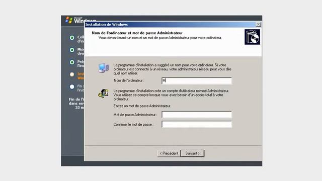The image size is (322, 181).
Task: Click the 'Installation de Windows' title bar text
Action: (107, 25)
